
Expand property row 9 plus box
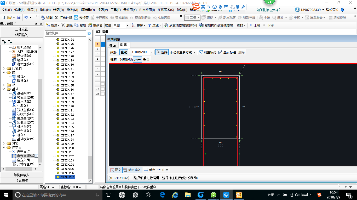[x=103, y=84]
